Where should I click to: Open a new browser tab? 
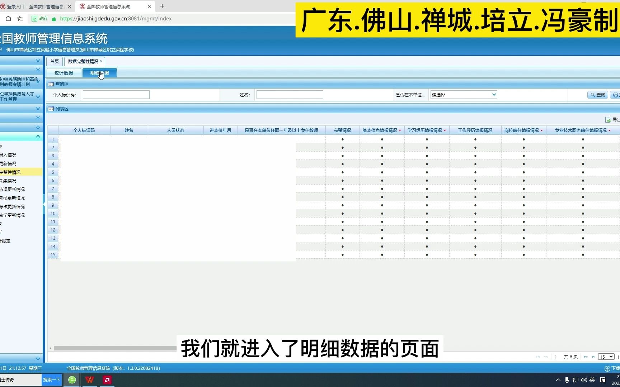tap(162, 6)
